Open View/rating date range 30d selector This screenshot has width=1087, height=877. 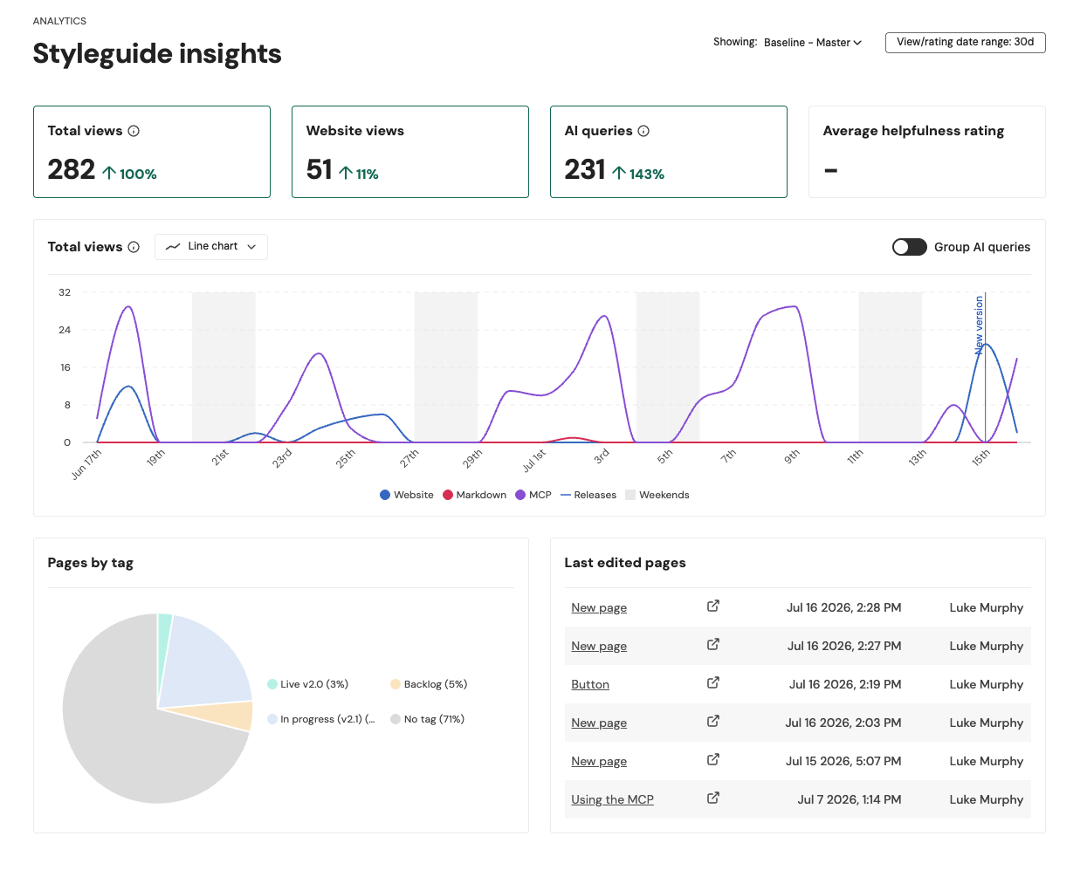[x=965, y=42]
